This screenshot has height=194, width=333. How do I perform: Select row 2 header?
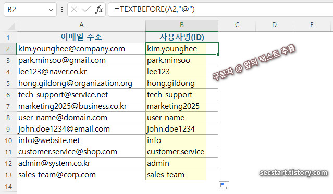point(8,49)
